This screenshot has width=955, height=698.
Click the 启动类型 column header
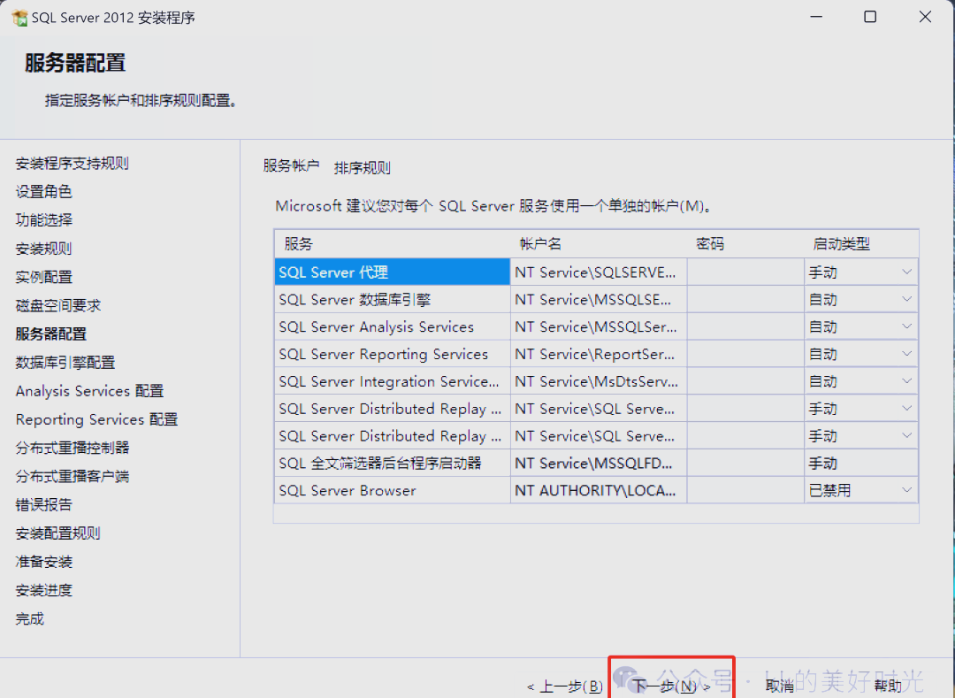coord(841,244)
